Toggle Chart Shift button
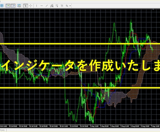 coord(13,6)
